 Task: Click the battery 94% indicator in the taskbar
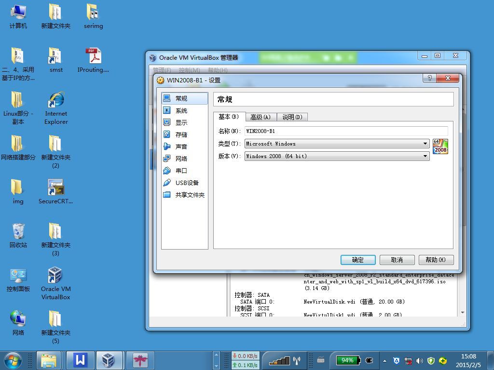347,360
